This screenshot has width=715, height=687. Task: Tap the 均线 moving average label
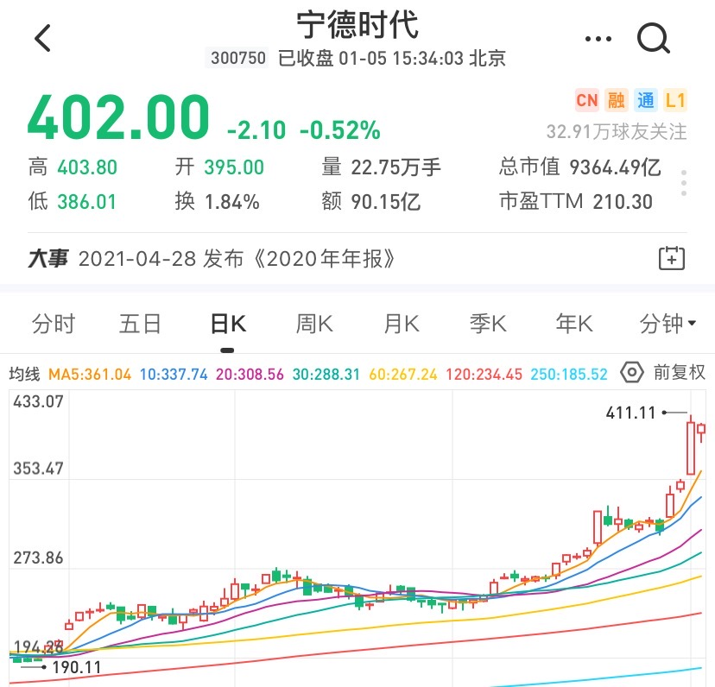pyautogui.click(x=25, y=374)
